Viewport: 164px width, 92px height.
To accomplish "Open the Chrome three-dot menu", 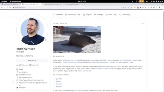I will click(162, 7).
